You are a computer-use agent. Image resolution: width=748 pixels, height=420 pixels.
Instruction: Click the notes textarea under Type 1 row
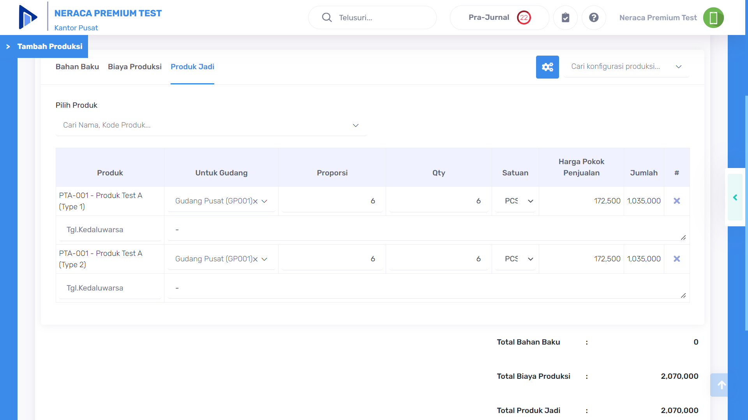(427, 230)
